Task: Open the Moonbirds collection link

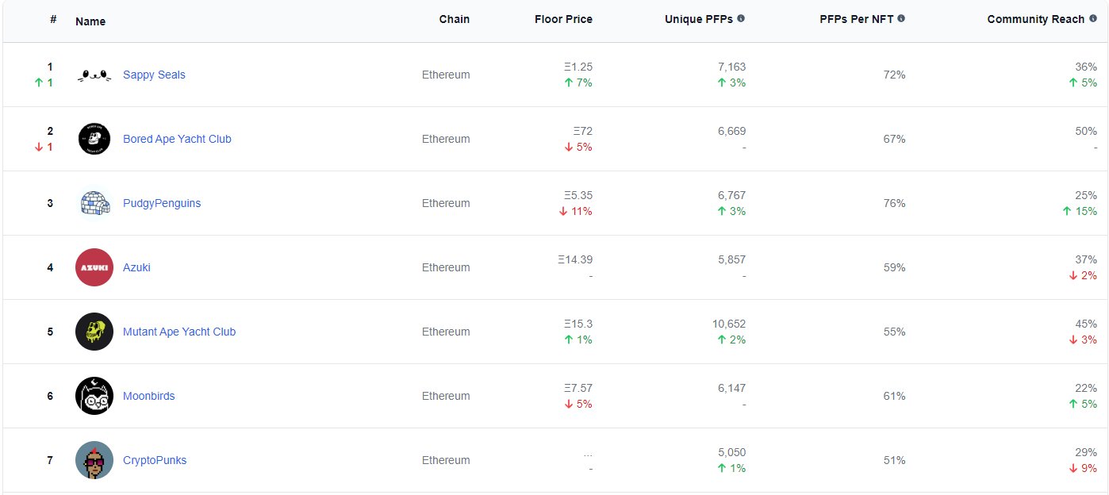Action: pyautogui.click(x=149, y=396)
